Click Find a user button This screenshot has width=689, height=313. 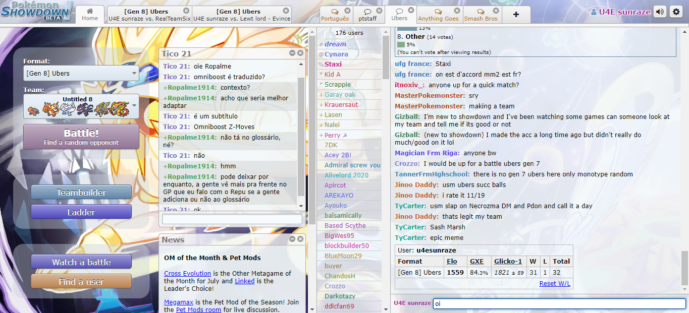[x=81, y=282]
